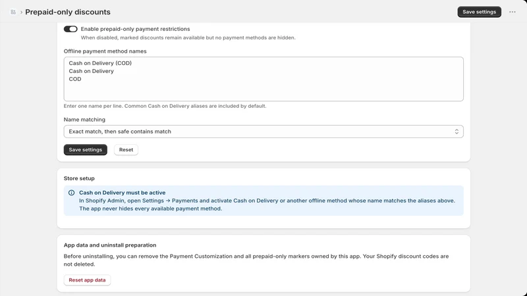Open the Name matching dropdown

[263, 132]
